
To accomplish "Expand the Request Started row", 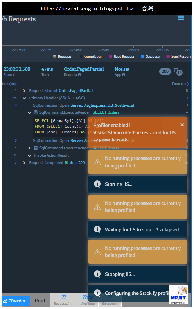I will pyautogui.click(x=24, y=91).
